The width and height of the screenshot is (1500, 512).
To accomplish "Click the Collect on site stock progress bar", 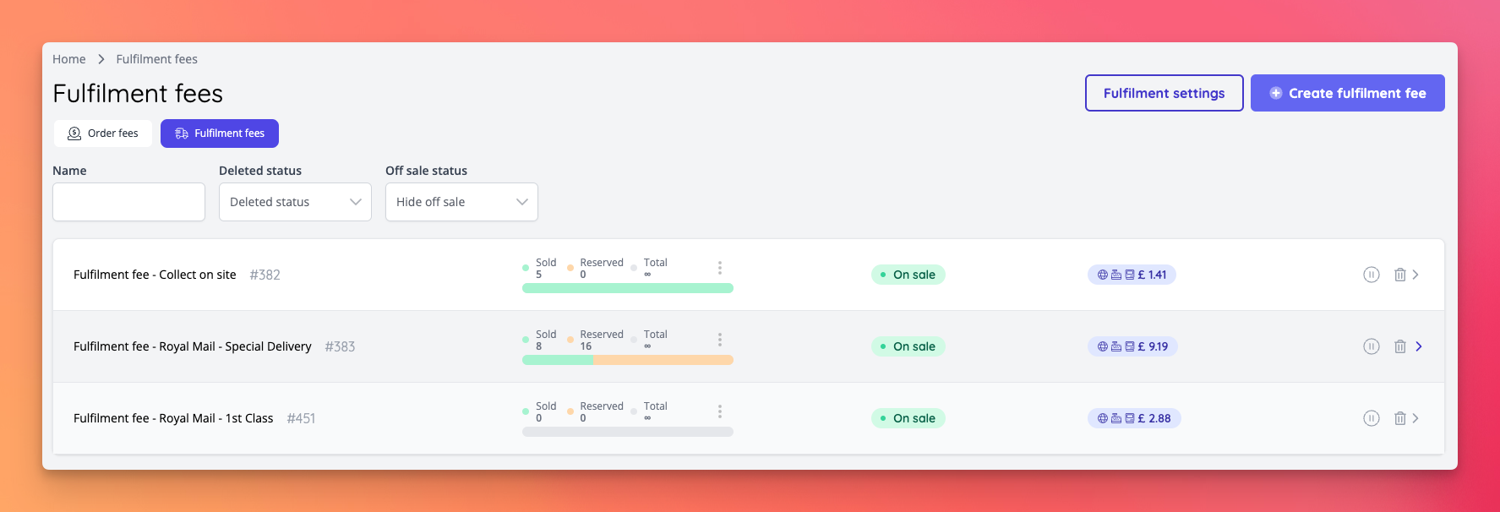I will coord(628,288).
